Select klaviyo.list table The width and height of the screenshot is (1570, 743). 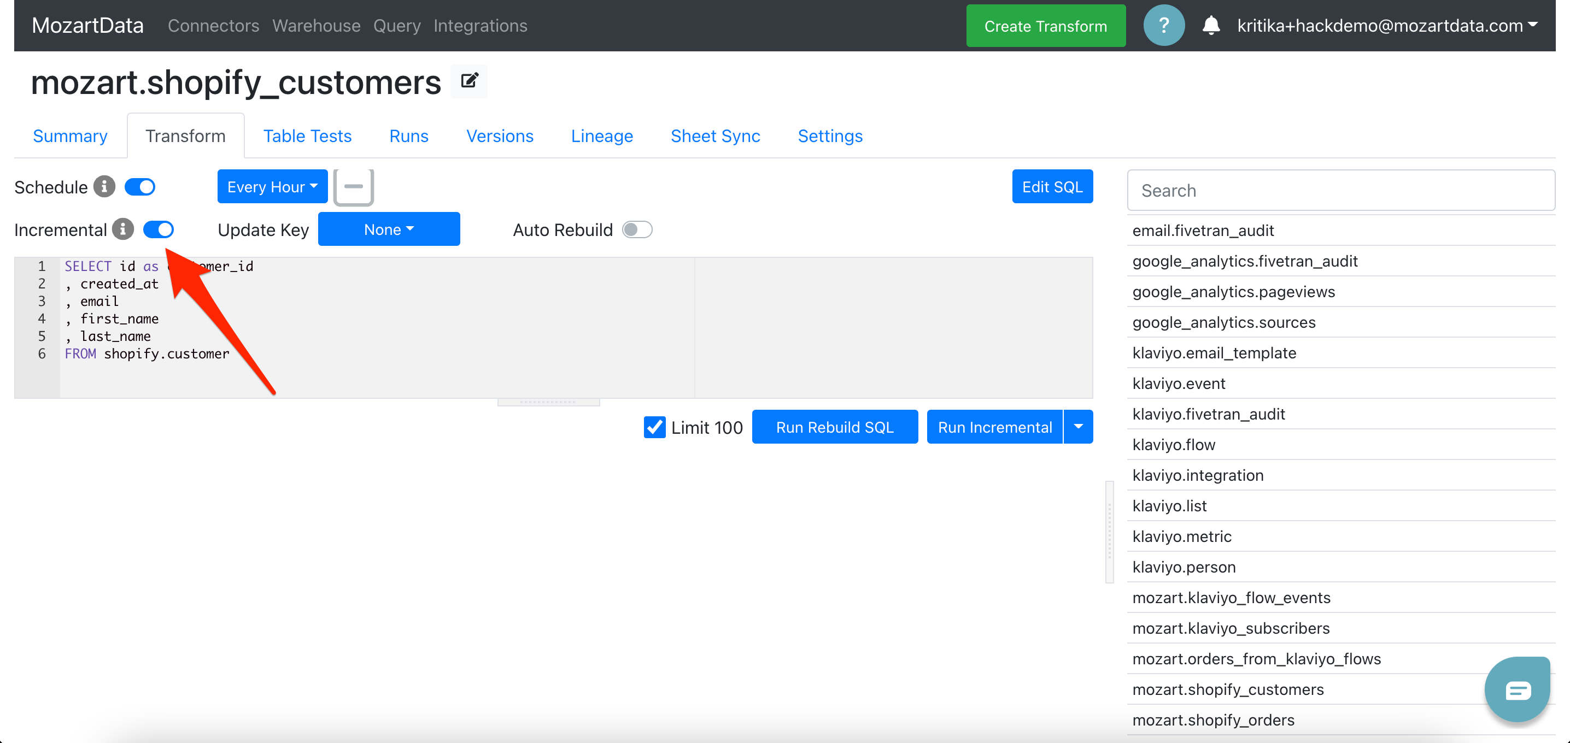pyautogui.click(x=1341, y=505)
